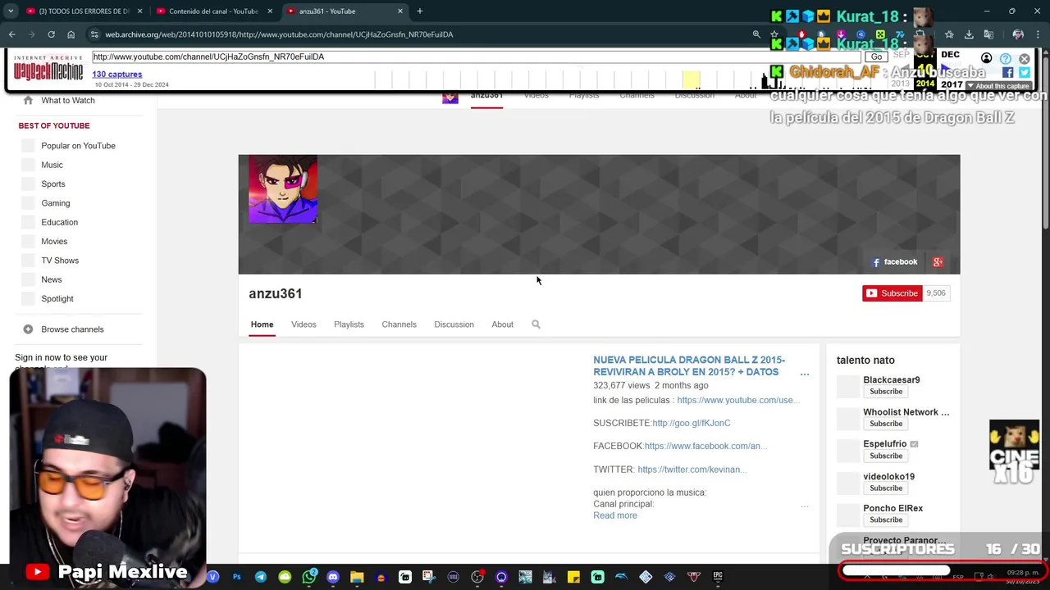
Task: Open the youtube.com/use... description link
Action: (x=737, y=400)
